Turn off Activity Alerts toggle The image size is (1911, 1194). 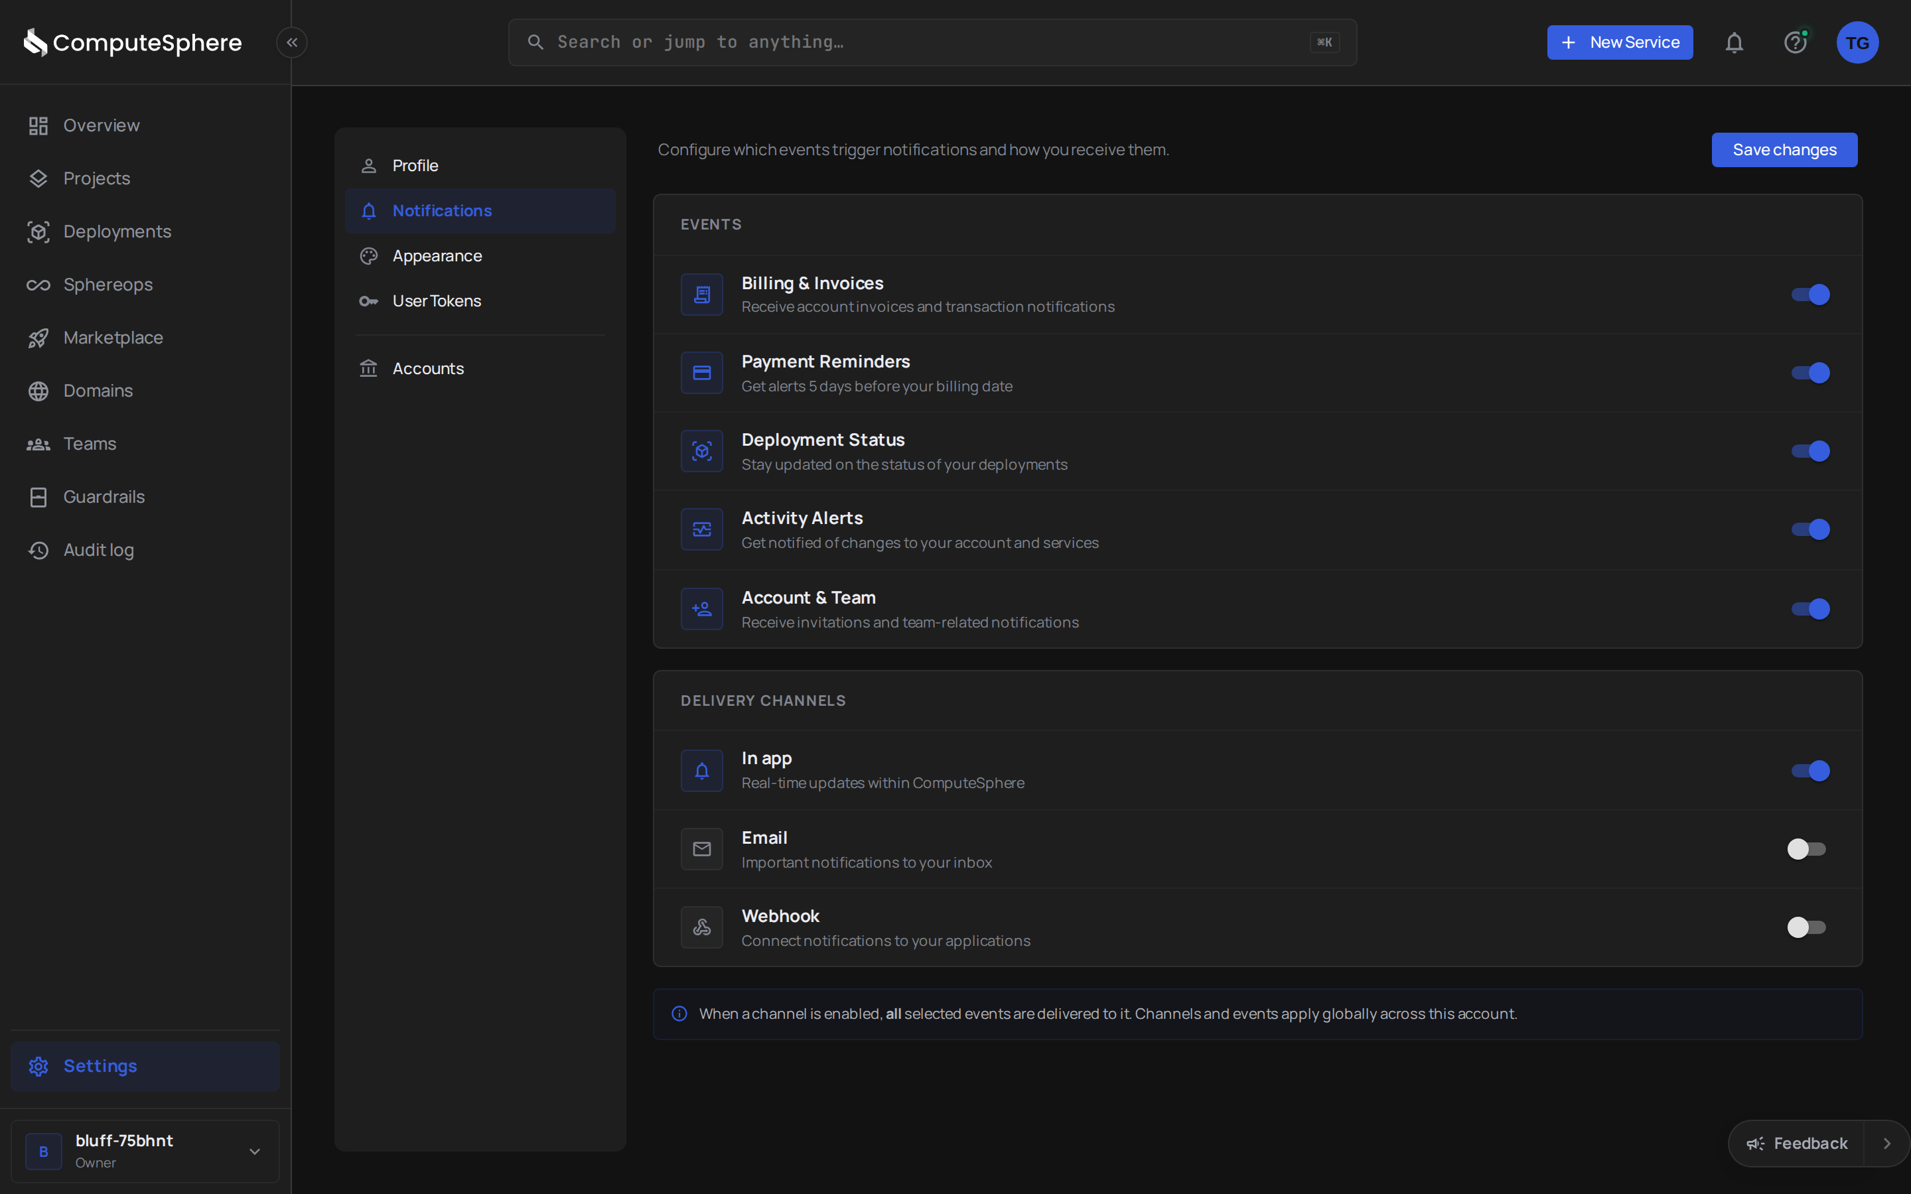pos(1810,529)
